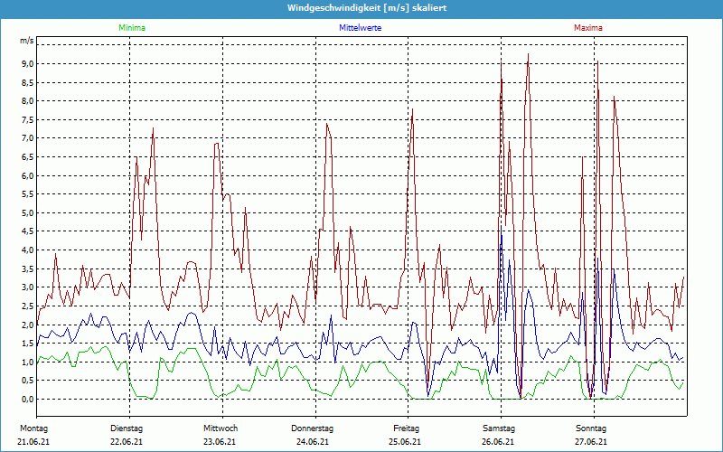The width and height of the screenshot is (723, 452).
Task: Click the '6,5' y-axis value
Action: pyautogui.click(x=28, y=156)
